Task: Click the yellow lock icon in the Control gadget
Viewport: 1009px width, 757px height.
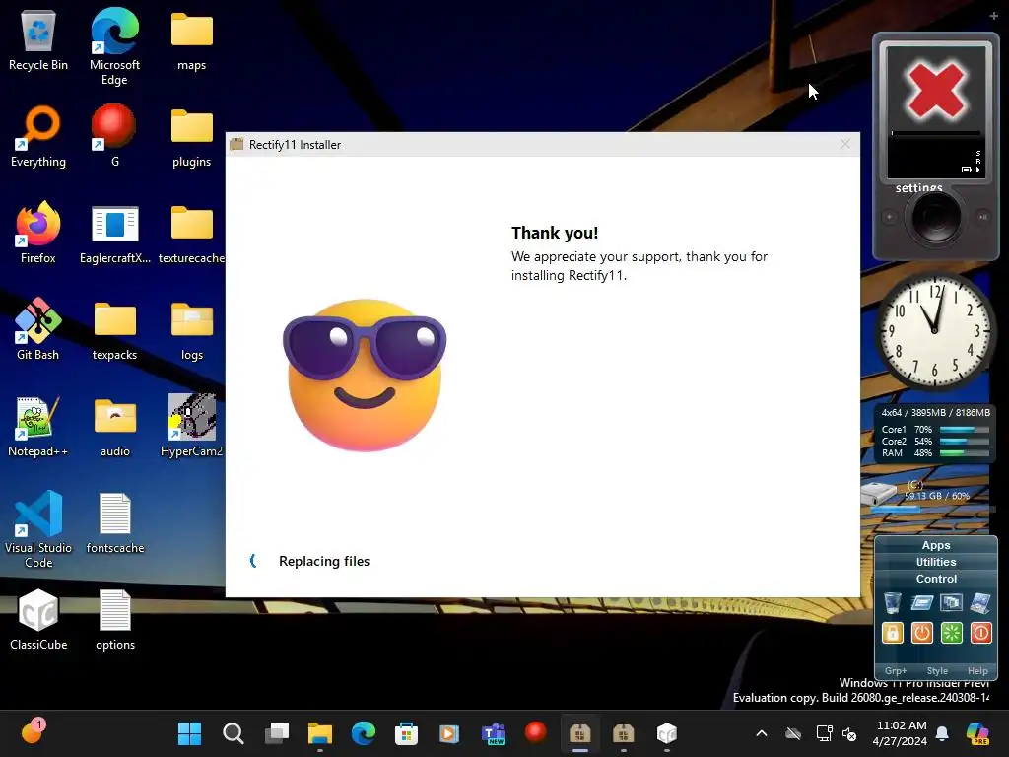Action: tap(892, 633)
